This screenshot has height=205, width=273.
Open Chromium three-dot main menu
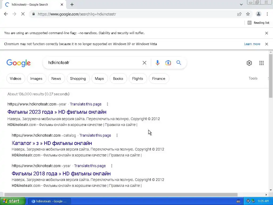pyautogui.click(x=267, y=14)
